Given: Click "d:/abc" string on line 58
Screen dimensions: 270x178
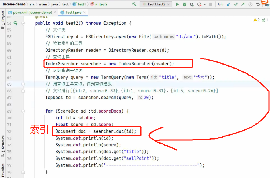Looking at the screenshot, I should [x=186, y=36].
